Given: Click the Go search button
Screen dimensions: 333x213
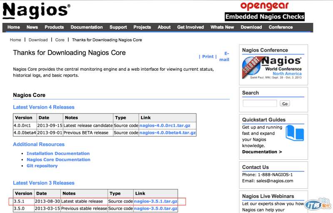Looking at the screenshot, I should tap(285, 104).
